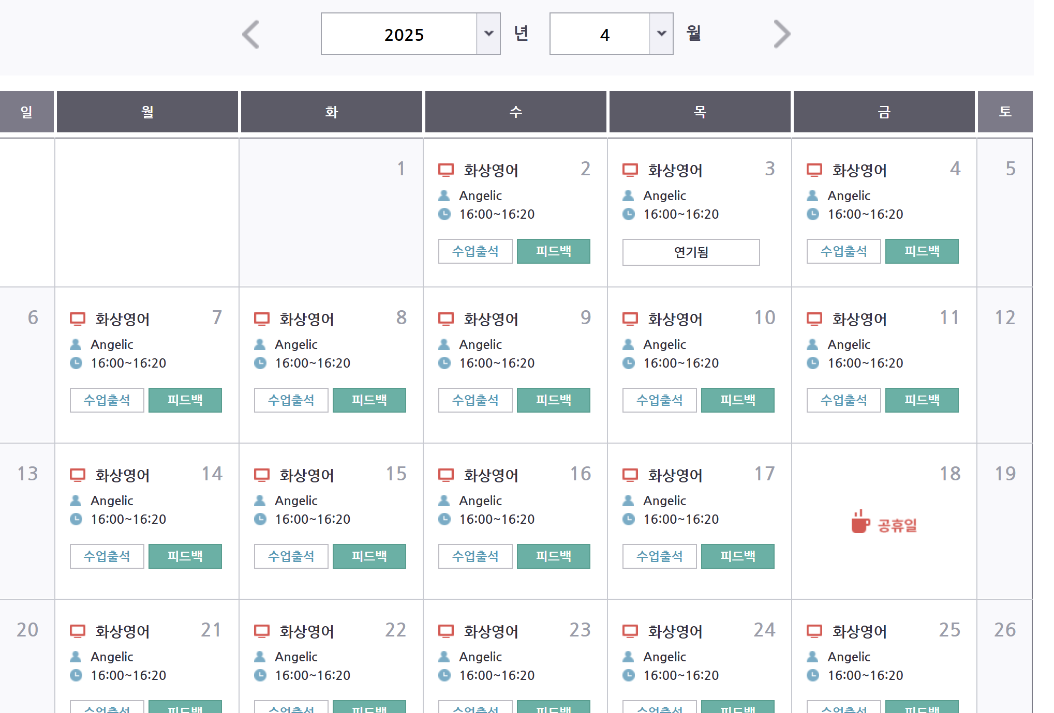This screenshot has height=713, width=1054.
Task: Click the 수요일 (수) column header
Action: coord(515,112)
